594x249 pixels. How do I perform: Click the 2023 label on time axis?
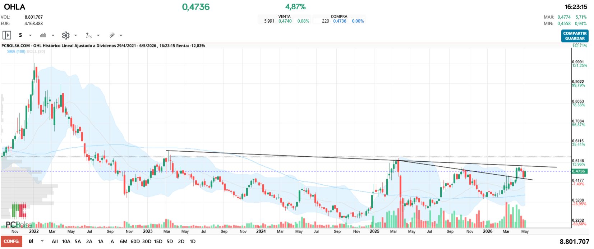click(x=148, y=231)
